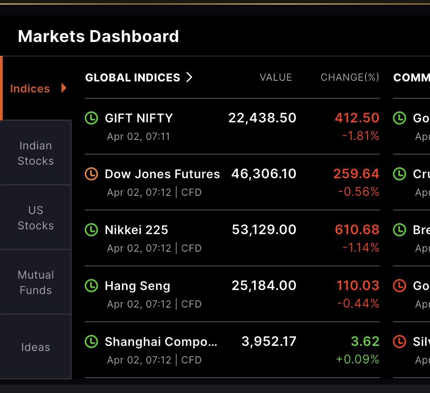Click the green clock icon beside Nikkei 225
Screen dimensions: 430x393
click(91, 230)
